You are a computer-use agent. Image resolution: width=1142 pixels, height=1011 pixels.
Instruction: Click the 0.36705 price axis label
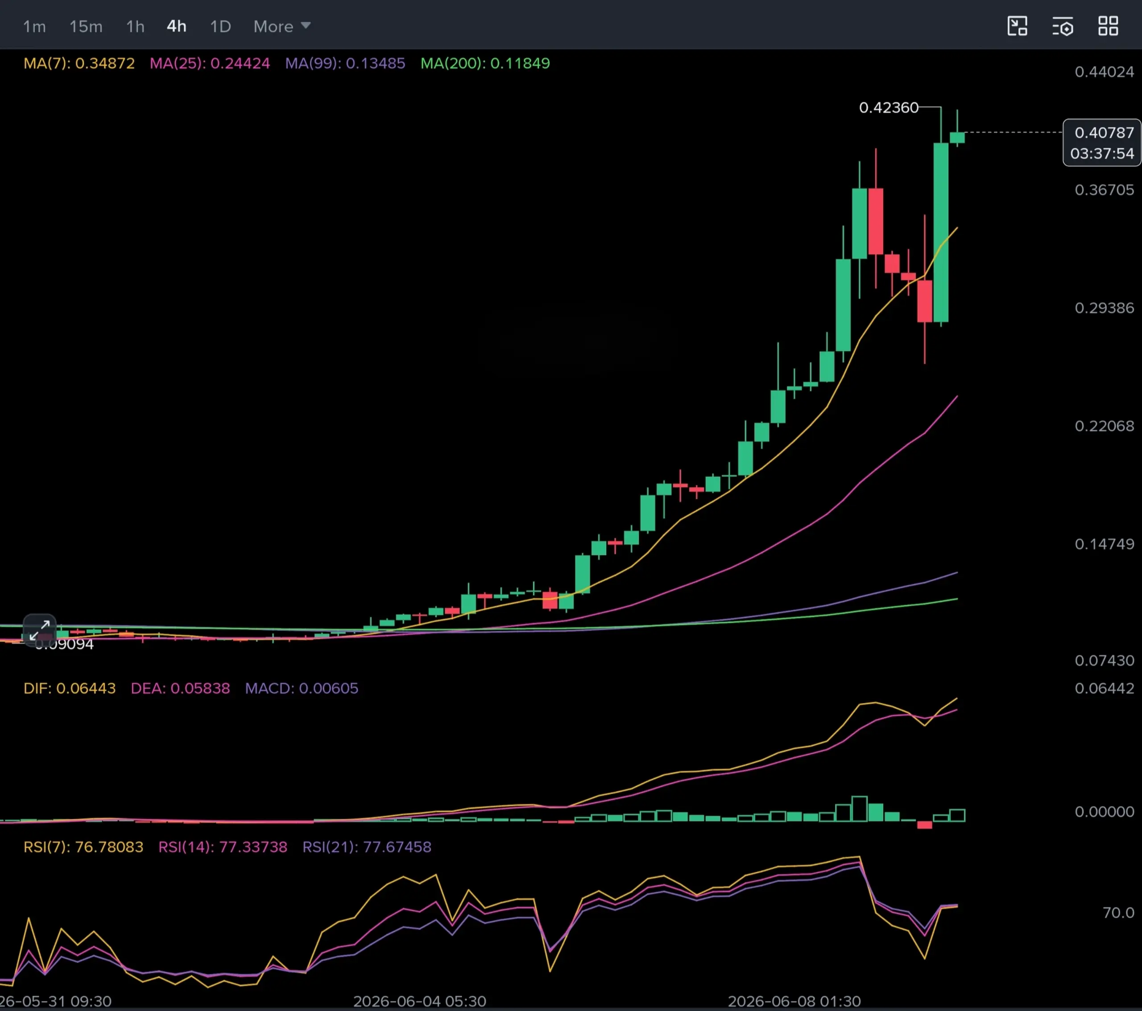point(1104,190)
